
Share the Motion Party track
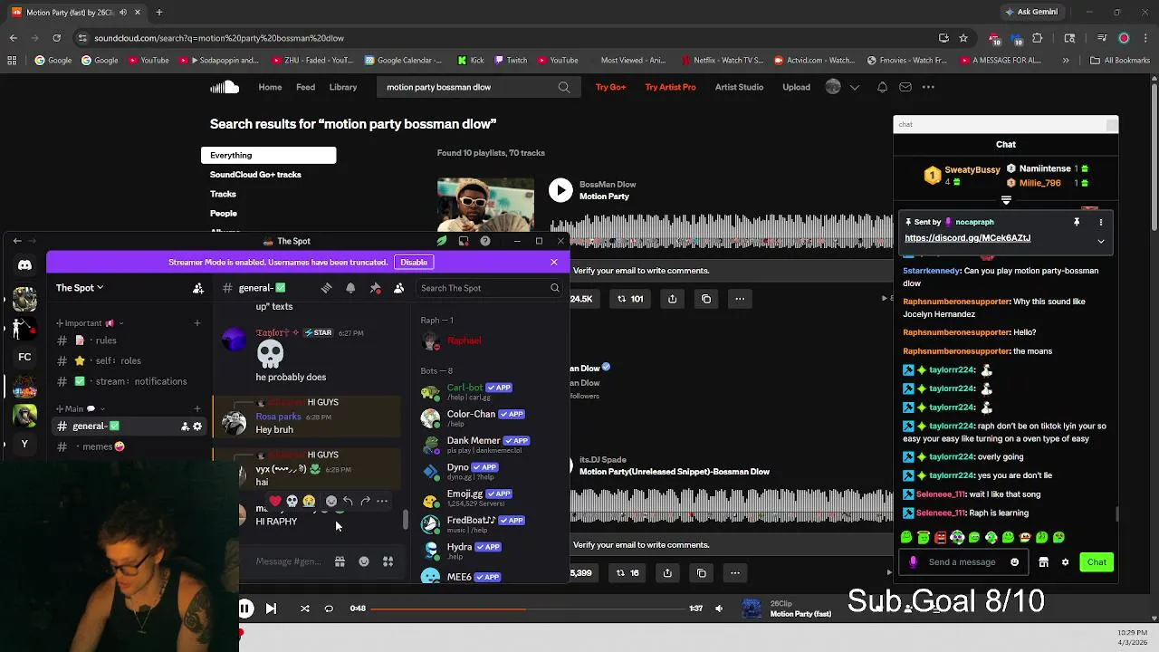coord(672,299)
